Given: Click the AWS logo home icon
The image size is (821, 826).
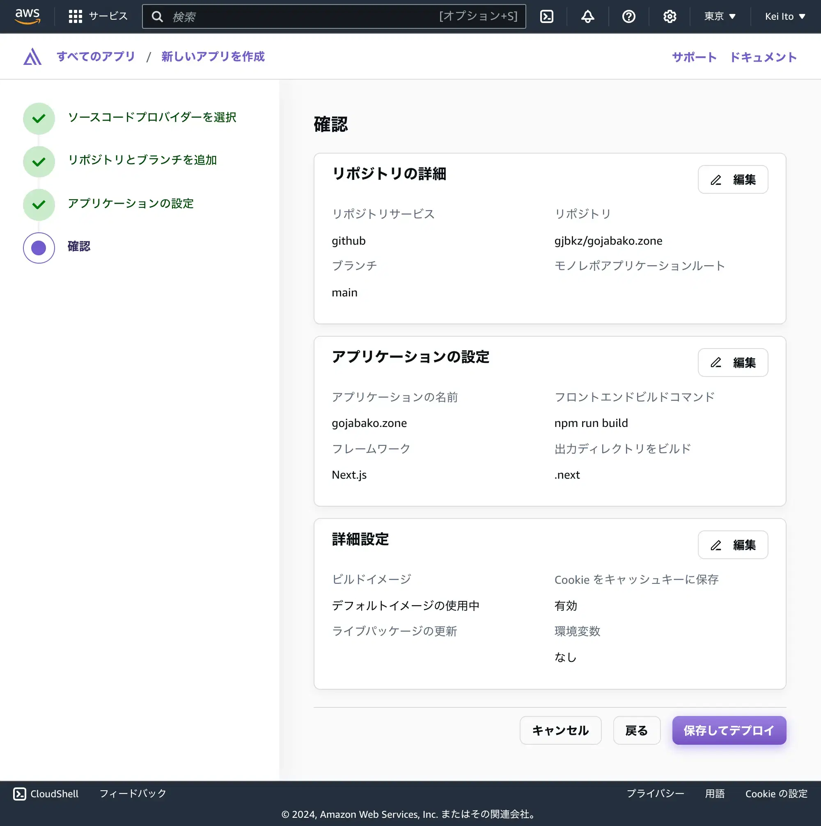Looking at the screenshot, I should click(28, 16).
